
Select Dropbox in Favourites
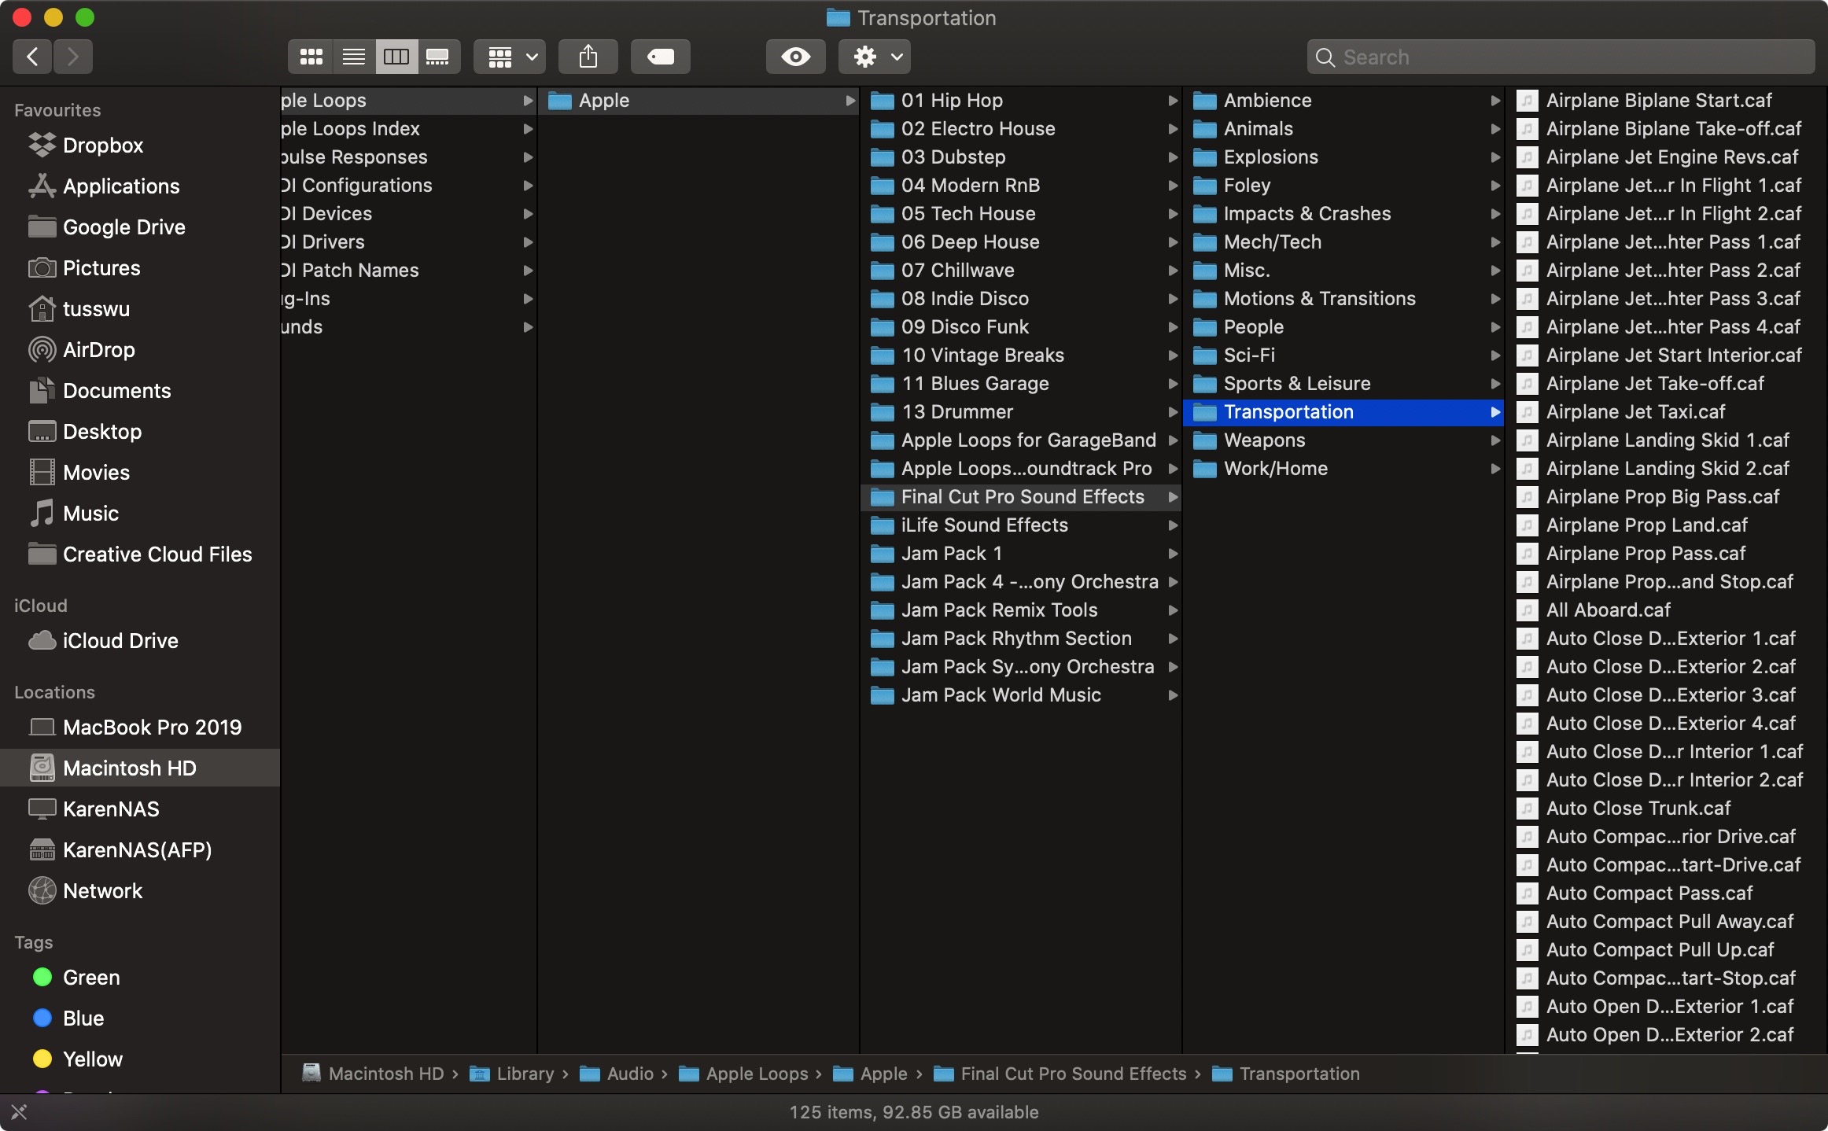[102, 146]
